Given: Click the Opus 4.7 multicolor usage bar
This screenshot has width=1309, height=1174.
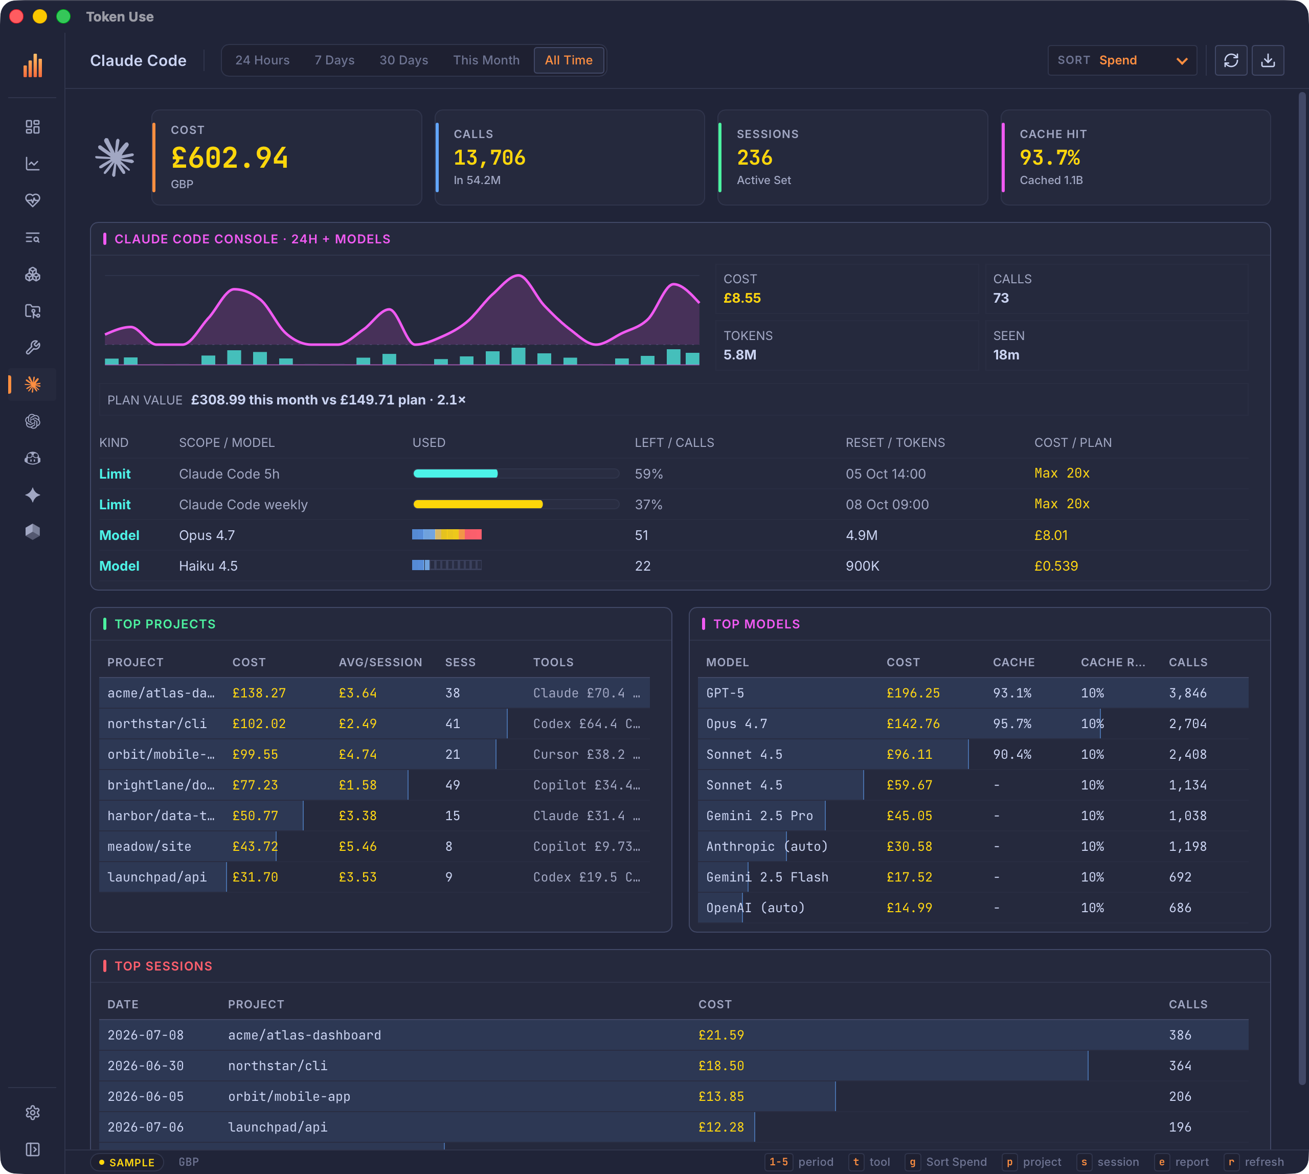Looking at the screenshot, I should (x=447, y=535).
